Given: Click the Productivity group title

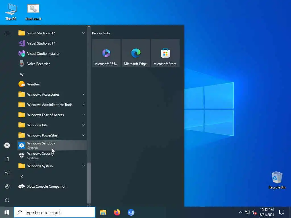Looking at the screenshot, I should pyautogui.click(x=101, y=33).
